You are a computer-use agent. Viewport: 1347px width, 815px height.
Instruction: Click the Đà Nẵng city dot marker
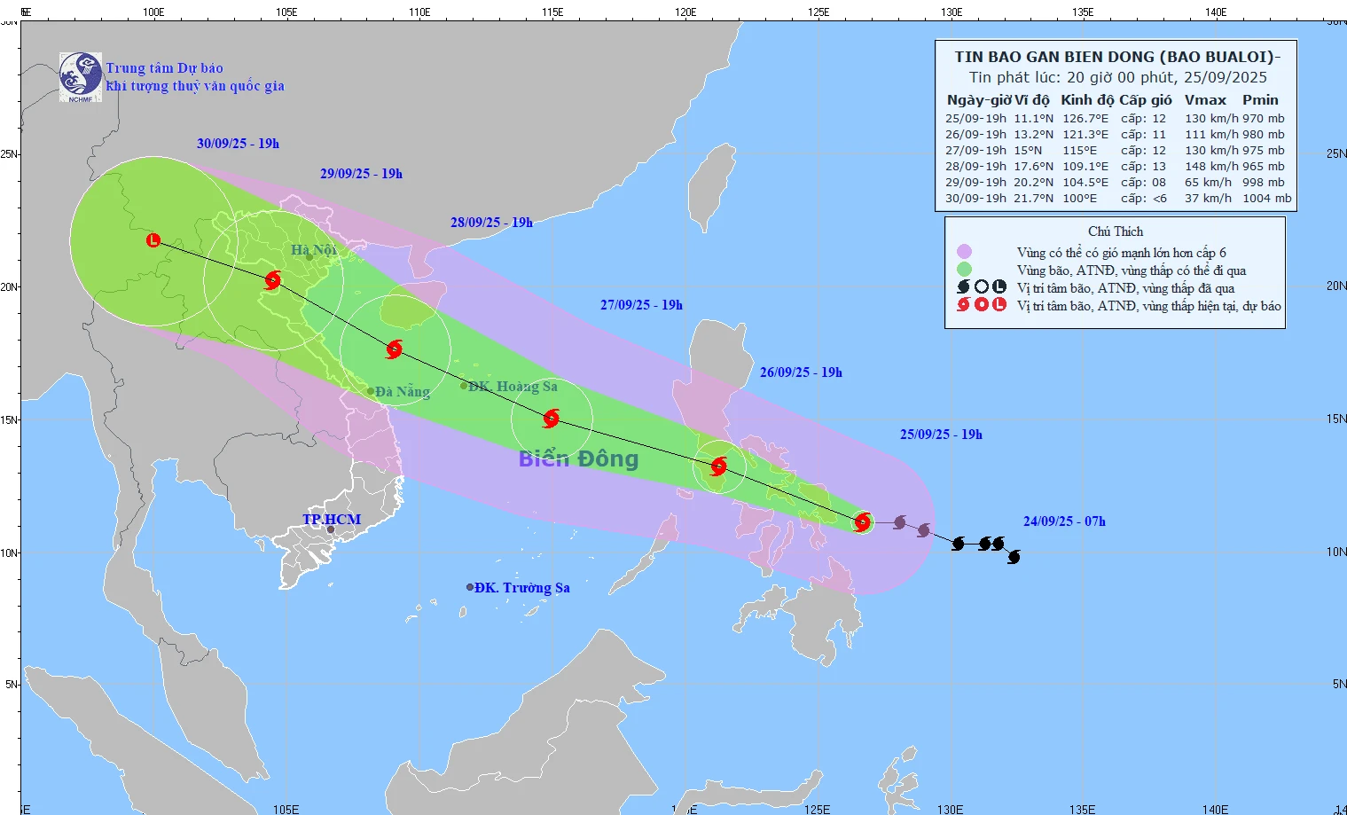(x=371, y=391)
